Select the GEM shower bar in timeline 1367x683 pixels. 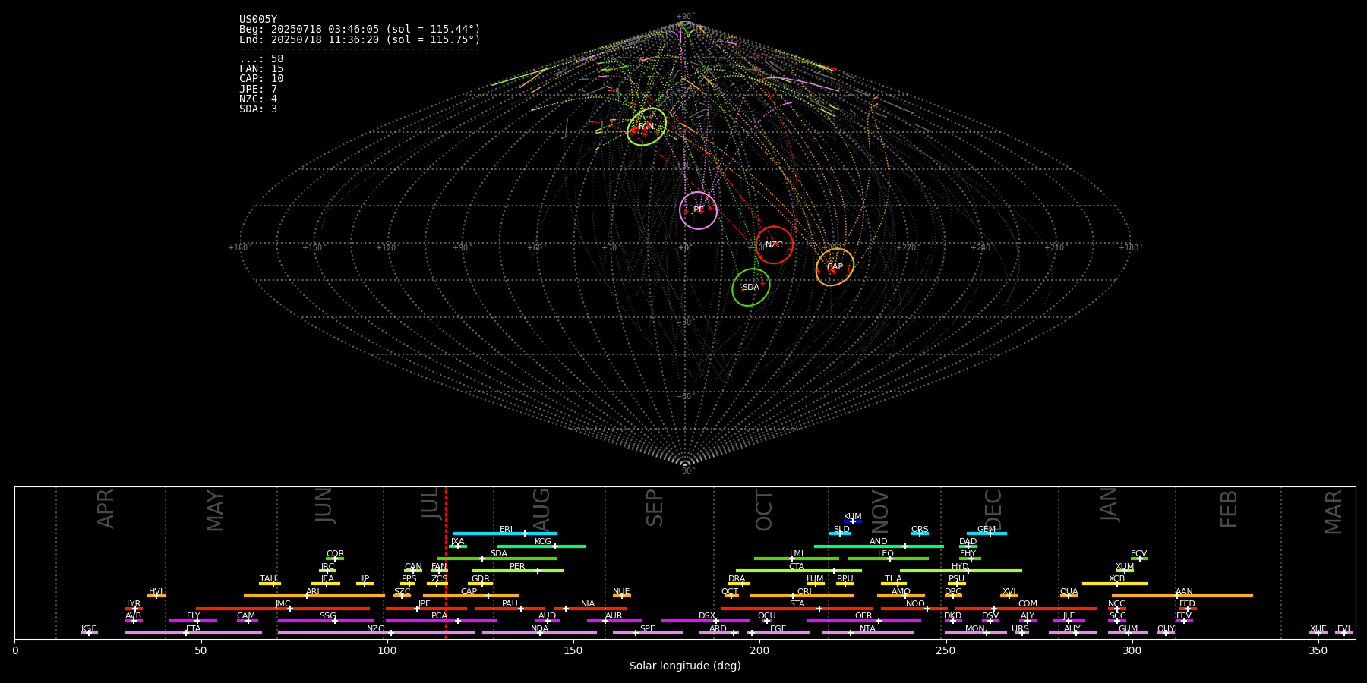coord(987,533)
